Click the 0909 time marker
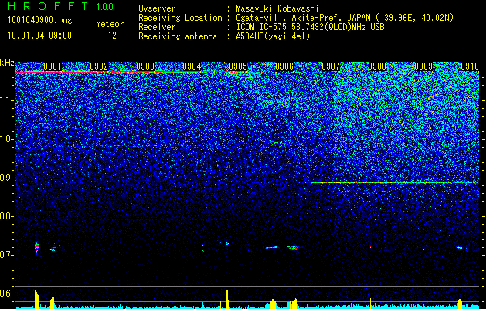 [423, 66]
